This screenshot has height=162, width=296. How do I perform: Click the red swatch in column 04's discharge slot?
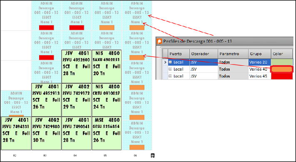(77, 27)
